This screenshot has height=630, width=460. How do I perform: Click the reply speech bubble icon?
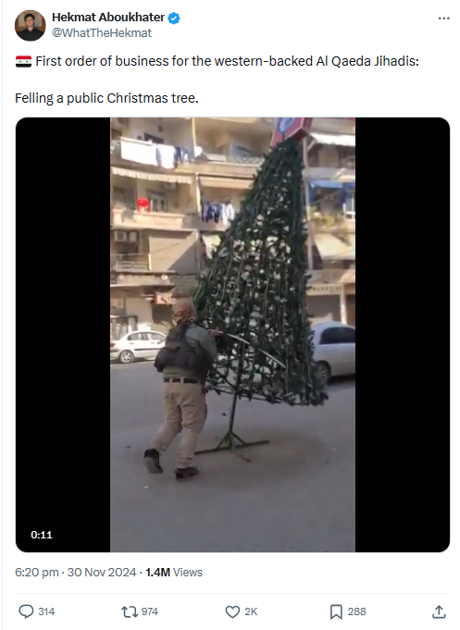point(26,611)
